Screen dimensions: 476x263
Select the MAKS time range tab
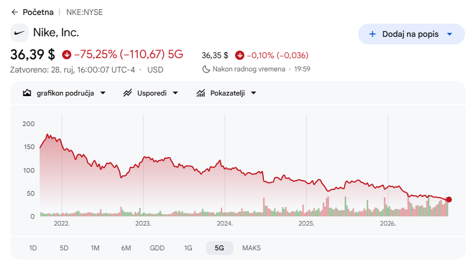point(251,248)
